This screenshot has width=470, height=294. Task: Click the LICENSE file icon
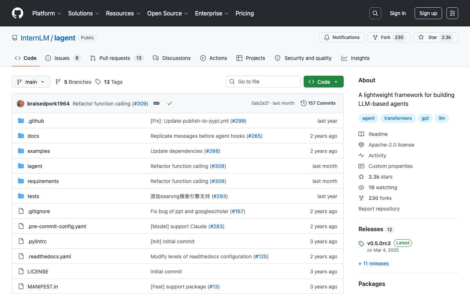(x=21, y=272)
